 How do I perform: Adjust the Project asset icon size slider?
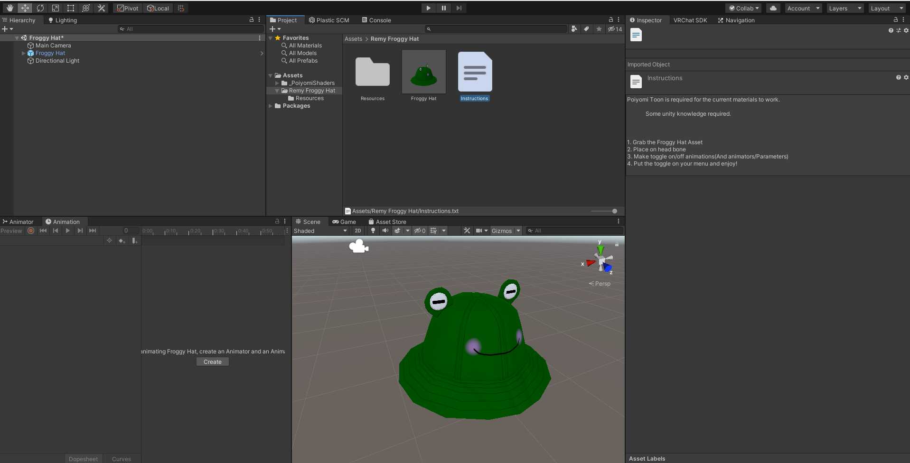(x=614, y=211)
